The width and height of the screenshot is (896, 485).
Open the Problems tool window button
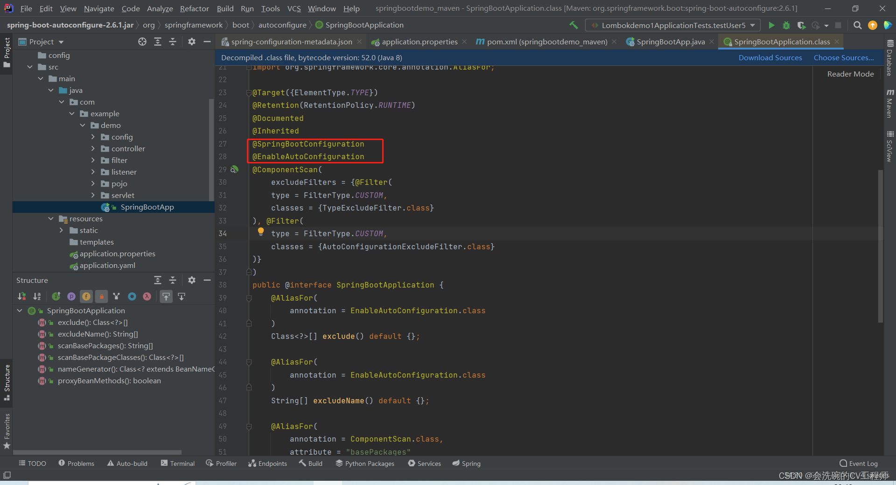(77, 464)
